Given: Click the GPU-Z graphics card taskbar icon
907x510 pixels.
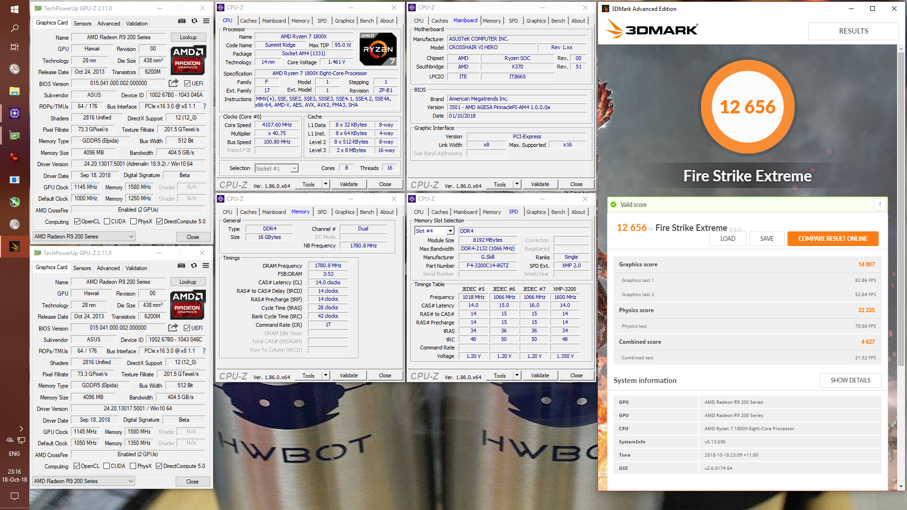Looking at the screenshot, I should tap(14, 136).
